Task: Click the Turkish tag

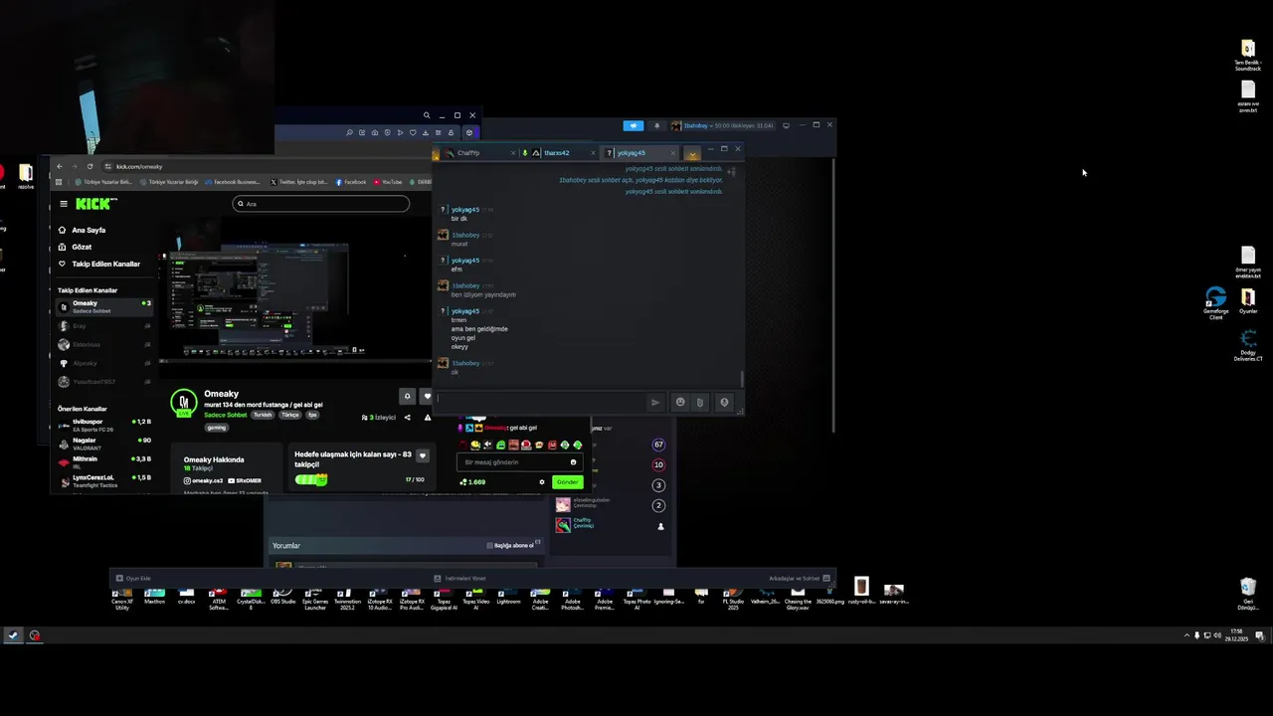Action: pos(262,415)
